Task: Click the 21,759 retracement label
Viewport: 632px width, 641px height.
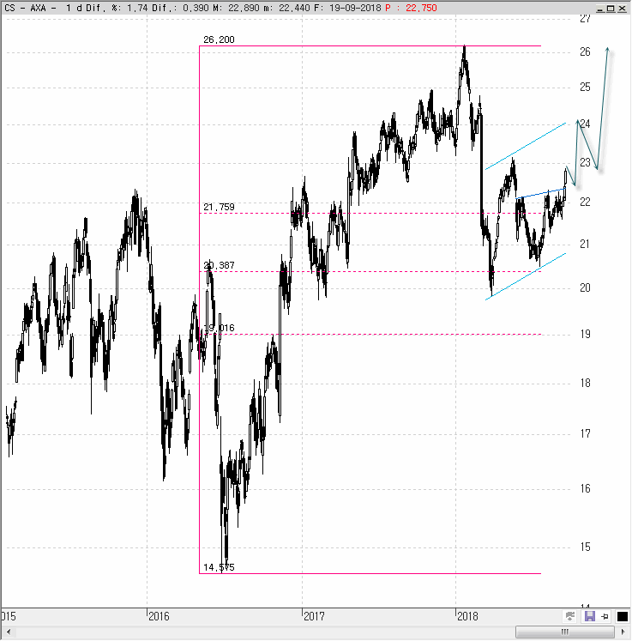Action: [x=219, y=207]
